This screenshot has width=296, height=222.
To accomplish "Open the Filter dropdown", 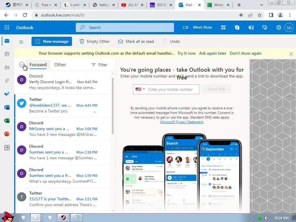I will pyautogui.click(x=99, y=65).
